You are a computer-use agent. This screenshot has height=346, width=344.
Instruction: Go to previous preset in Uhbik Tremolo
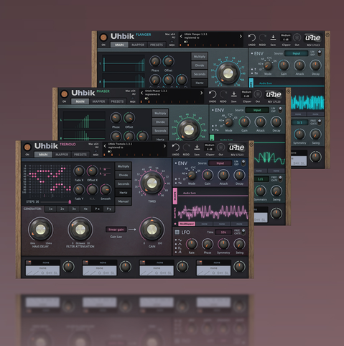tap(105, 146)
